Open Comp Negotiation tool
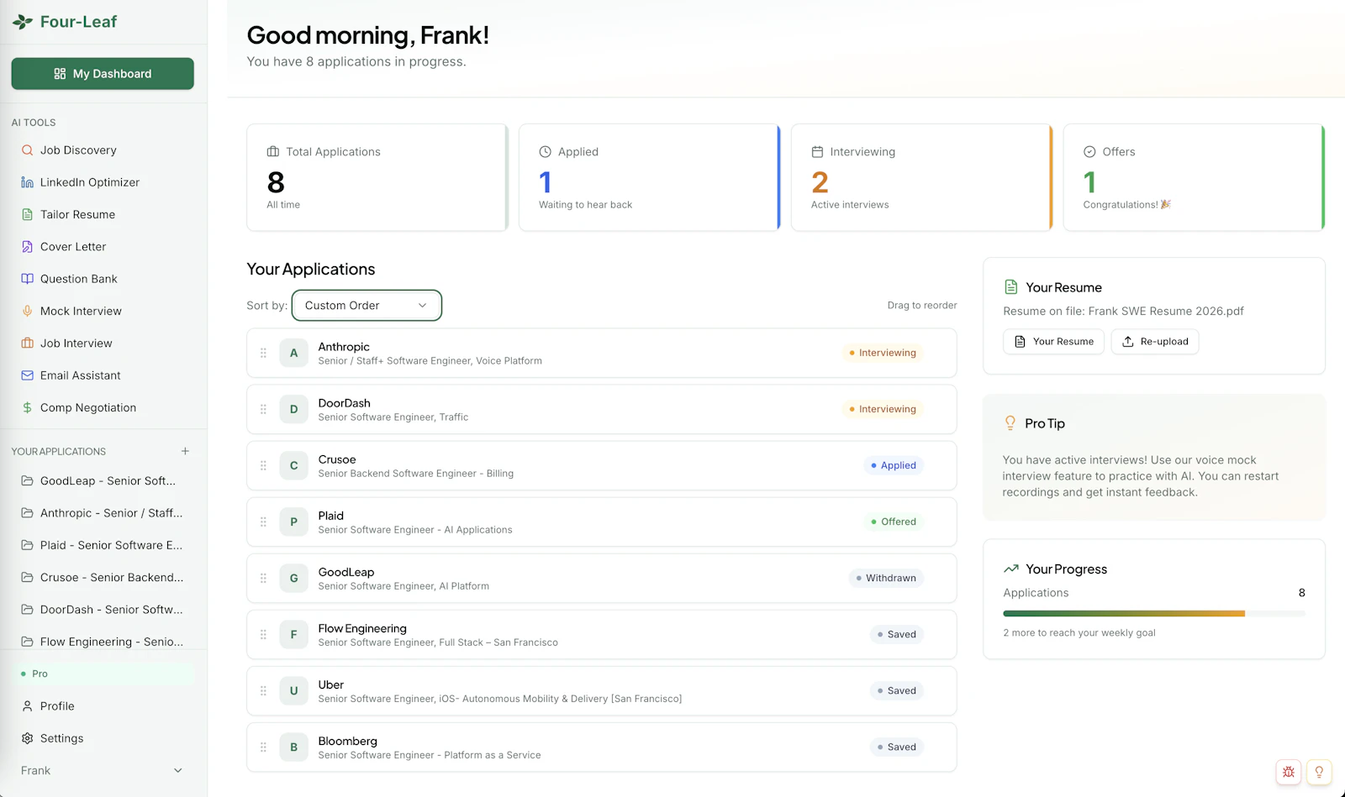This screenshot has height=797, width=1345. 103,407
